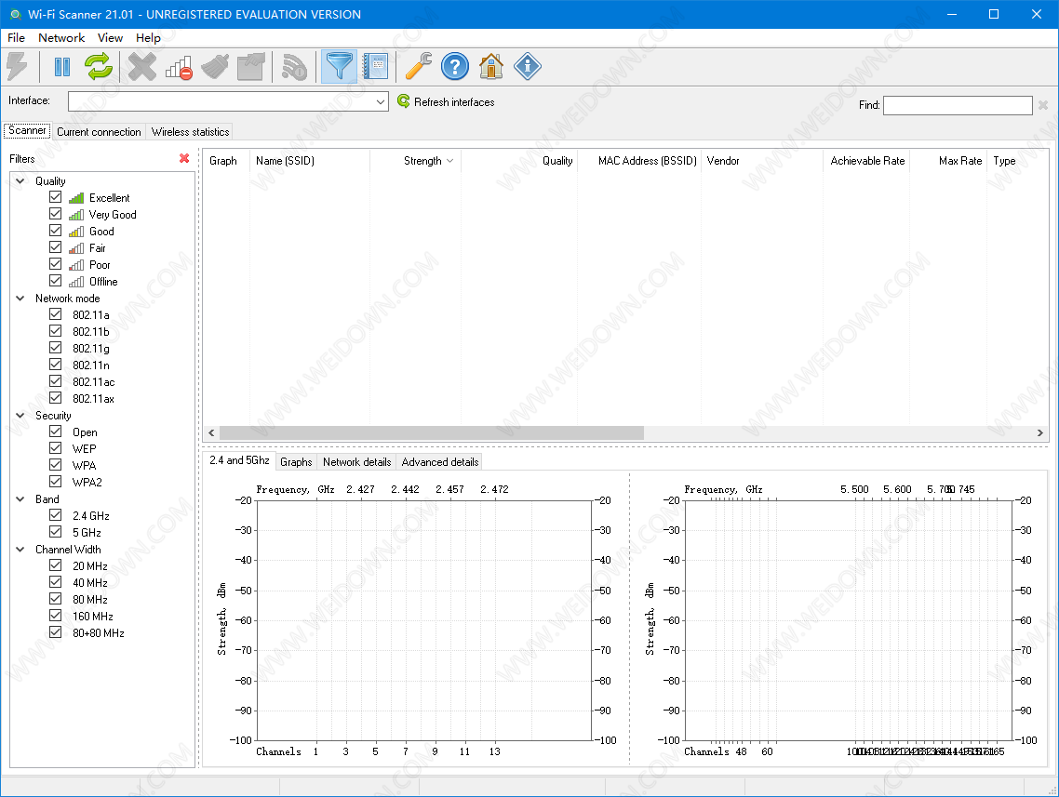
Task: Click the Offline signal bars icon
Action: pos(76,282)
